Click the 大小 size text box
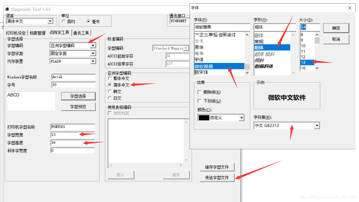 point(310,27)
